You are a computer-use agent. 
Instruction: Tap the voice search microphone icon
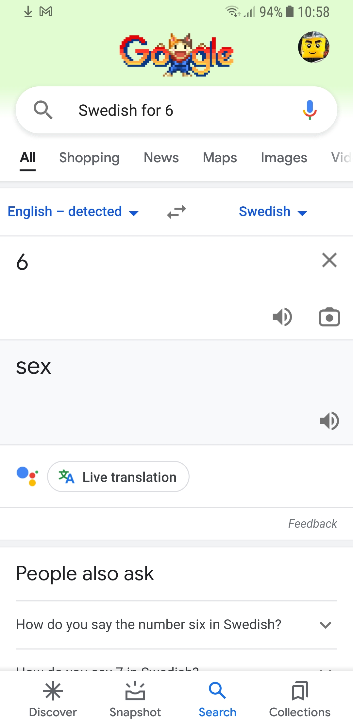tap(310, 110)
